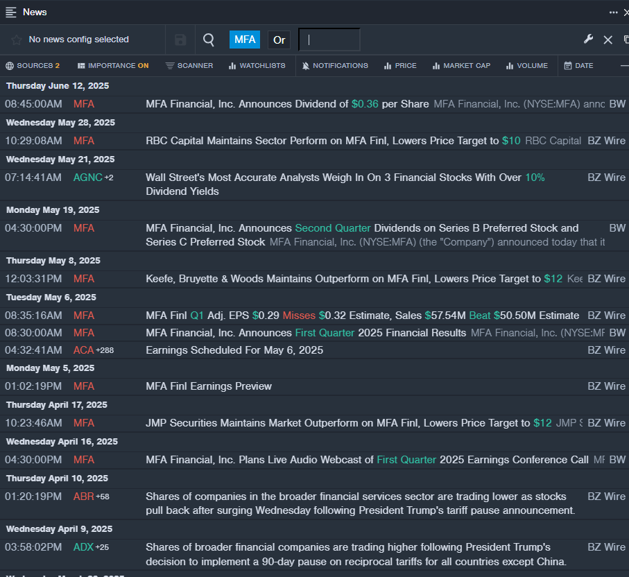
Task: Toggle Importance ON filter
Action: click(113, 66)
